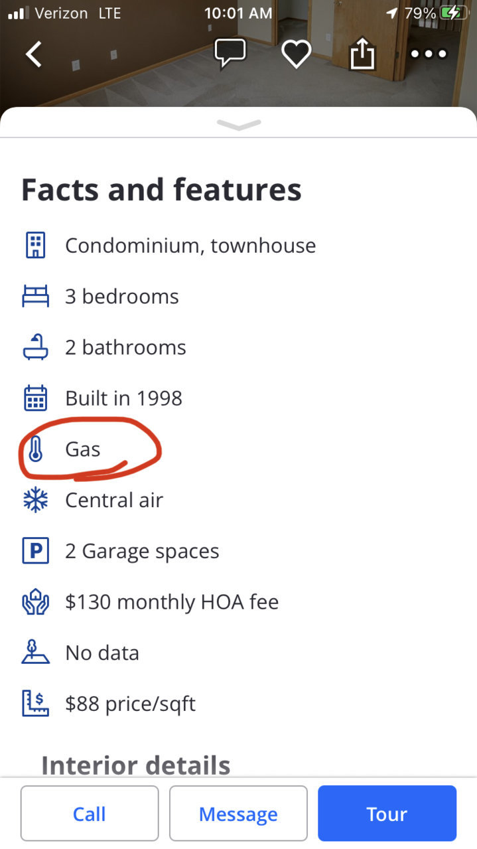Tap the share upload icon
The width and height of the screenshot is (477, 849).
click(362, 53)
